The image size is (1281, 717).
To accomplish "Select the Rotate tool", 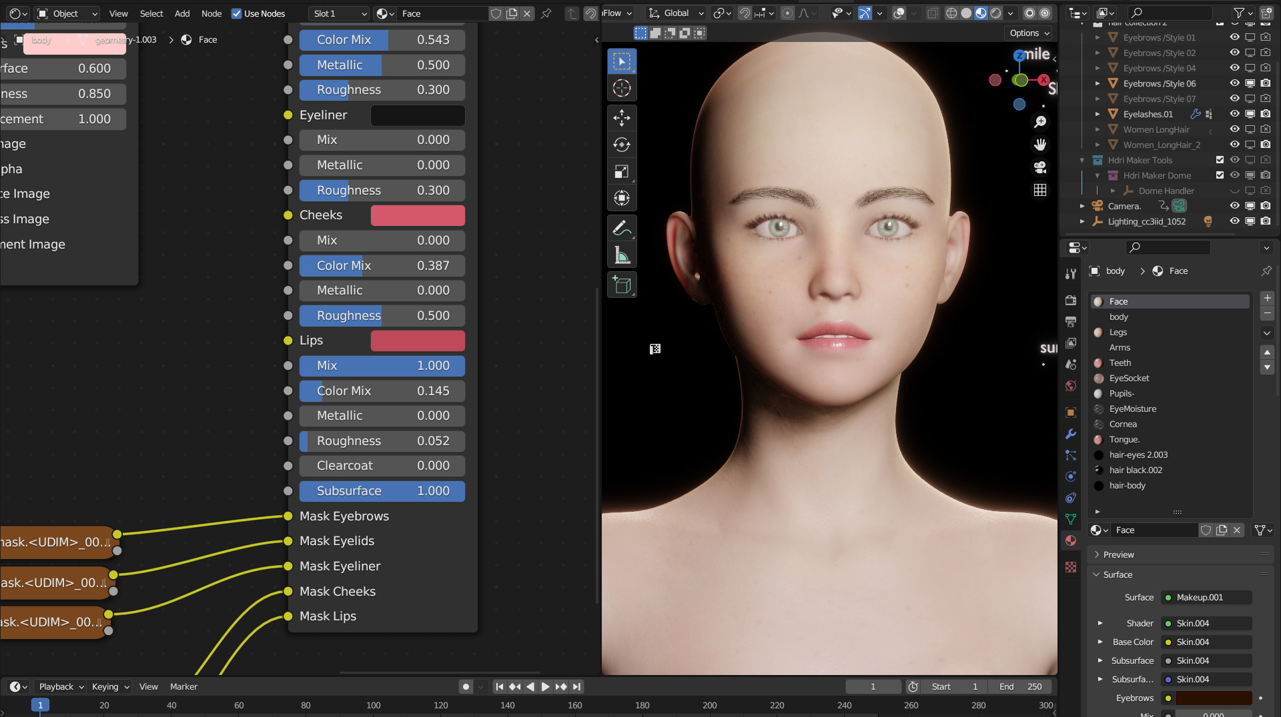I will tap(622, 145).
